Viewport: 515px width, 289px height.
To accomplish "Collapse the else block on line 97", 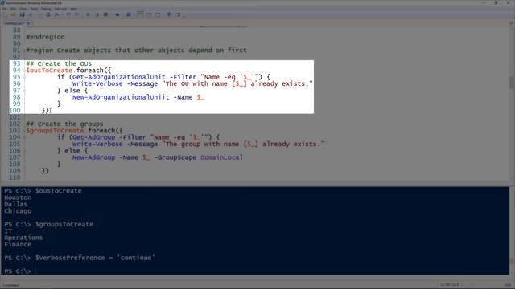I will click(24, 91).
